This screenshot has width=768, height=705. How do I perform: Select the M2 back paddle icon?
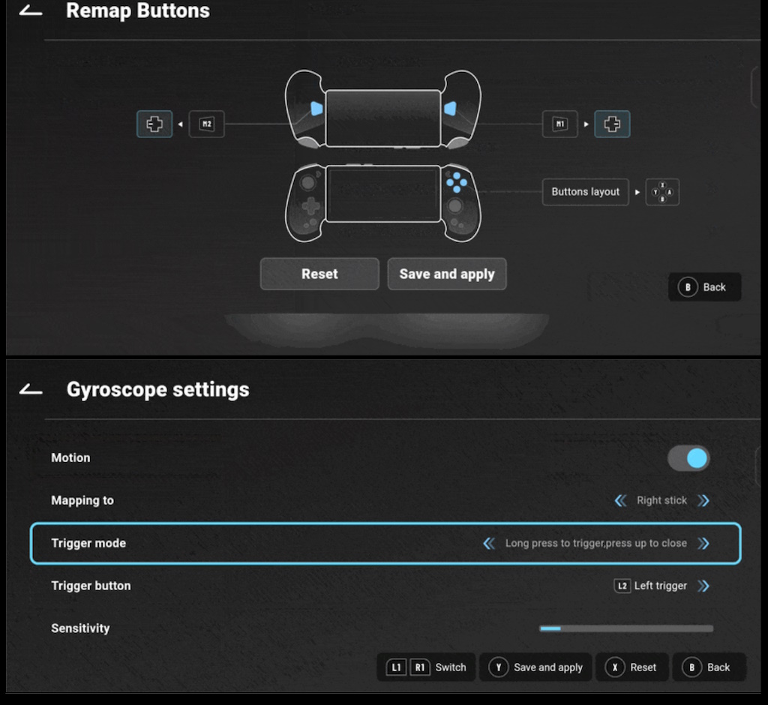pyautogui.click(x=207, y=124)
